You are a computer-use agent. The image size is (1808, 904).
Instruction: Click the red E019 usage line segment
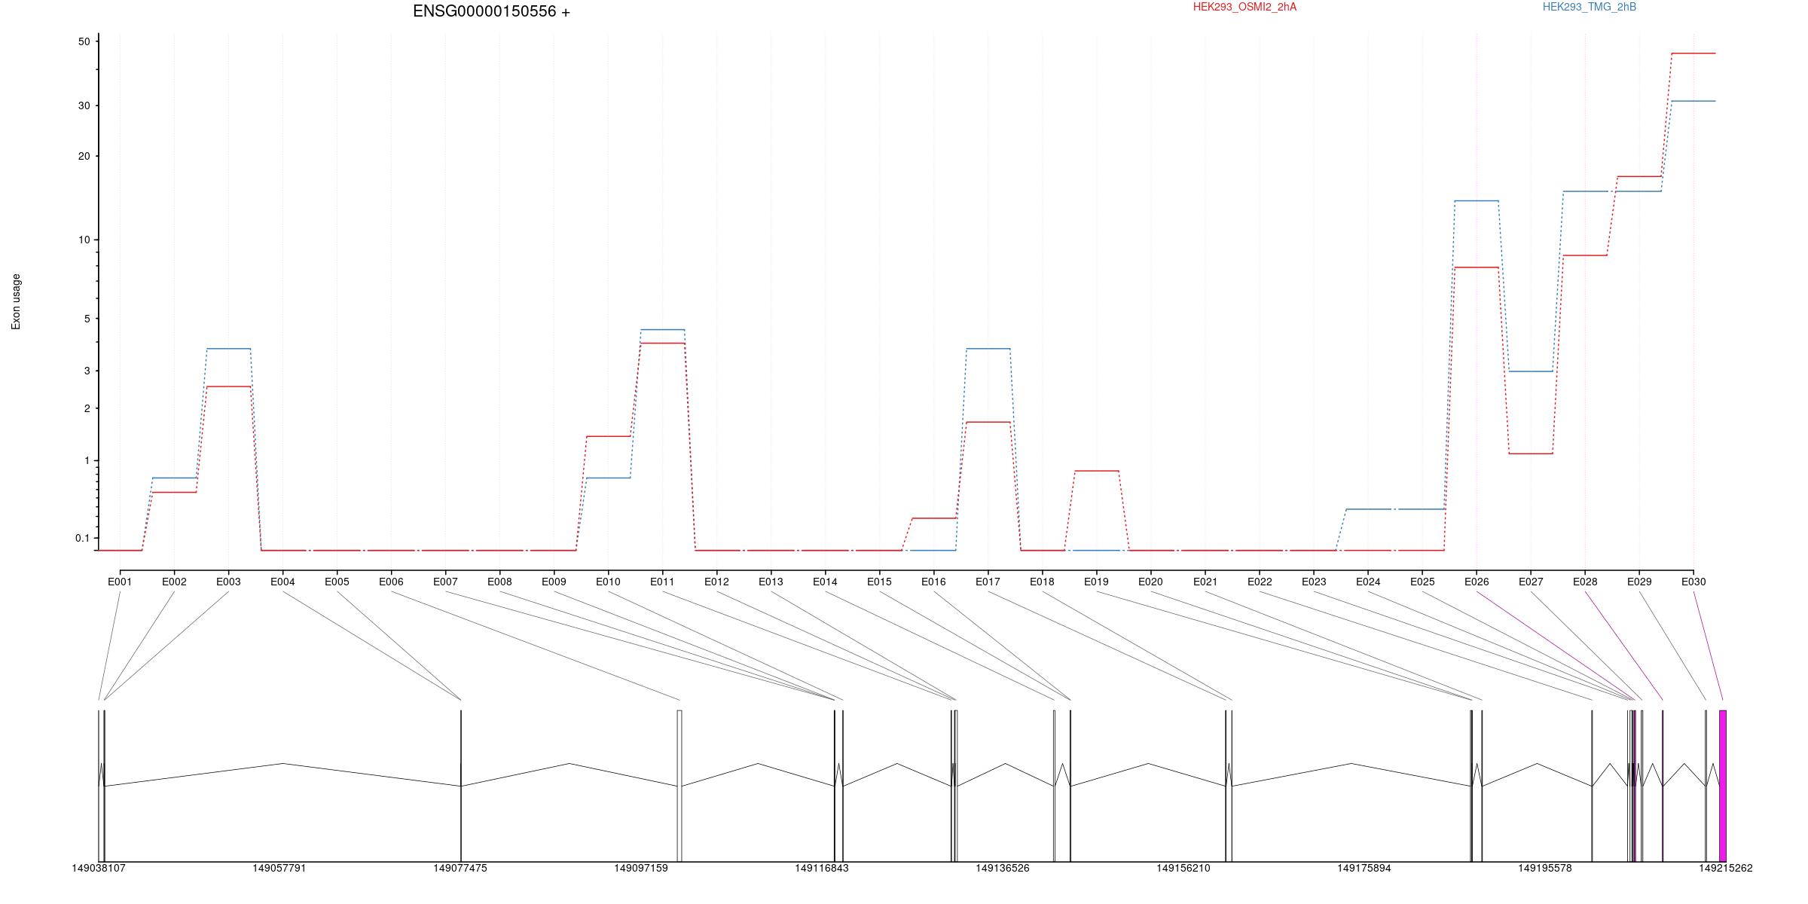coord(1096,471)
